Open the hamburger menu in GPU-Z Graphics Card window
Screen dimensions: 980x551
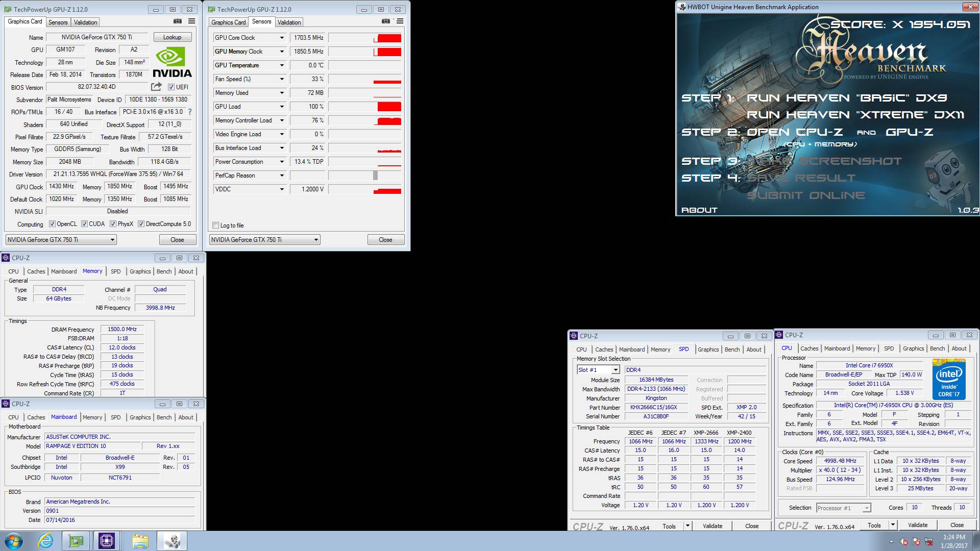click(191, 21)
